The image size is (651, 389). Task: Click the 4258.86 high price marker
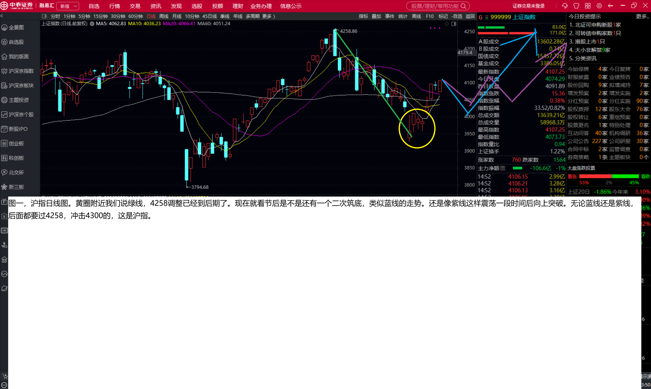coord(348,31)
